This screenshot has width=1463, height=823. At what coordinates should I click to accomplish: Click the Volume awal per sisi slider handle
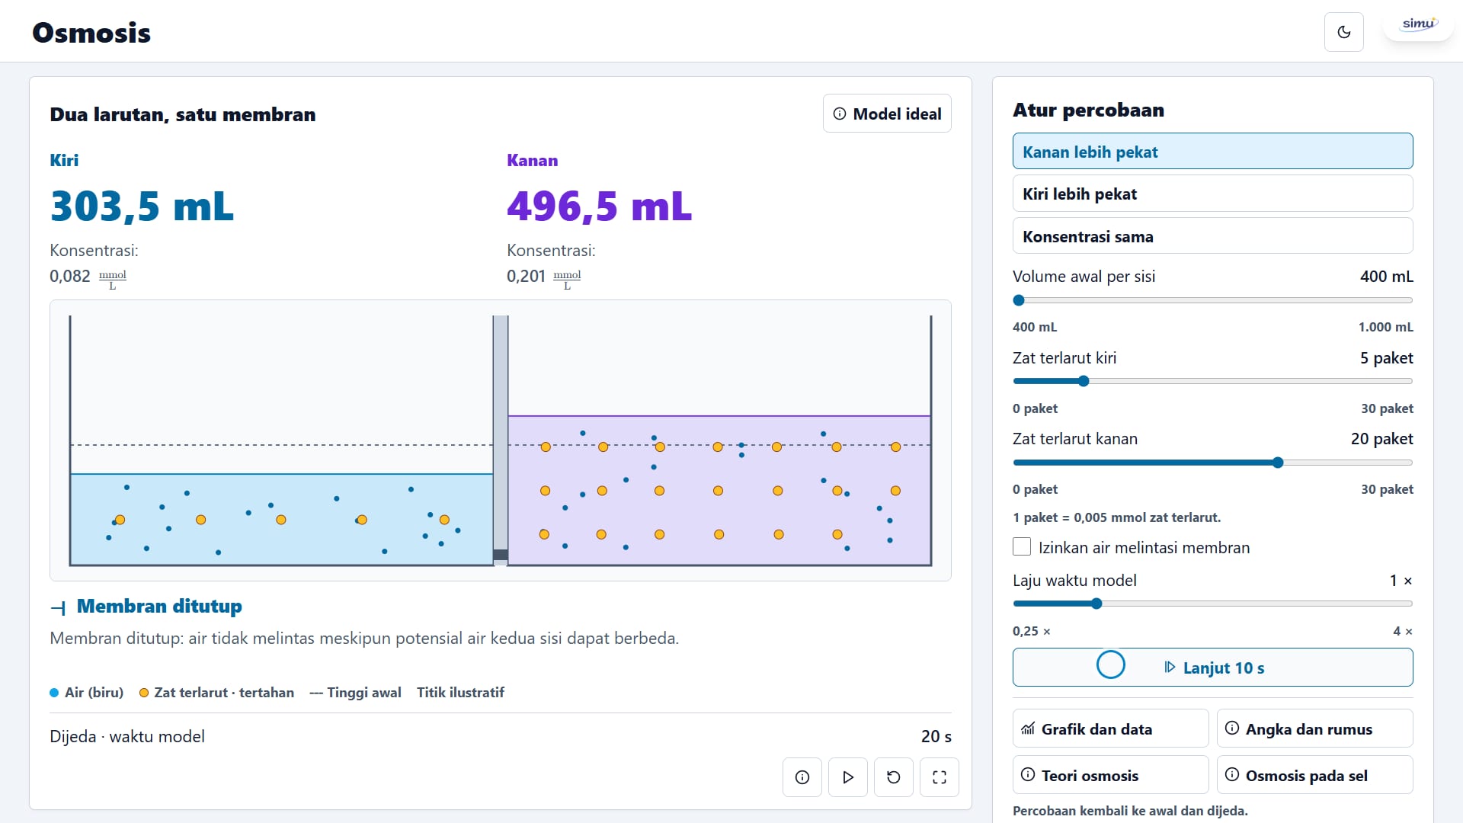pos(1019,300)
